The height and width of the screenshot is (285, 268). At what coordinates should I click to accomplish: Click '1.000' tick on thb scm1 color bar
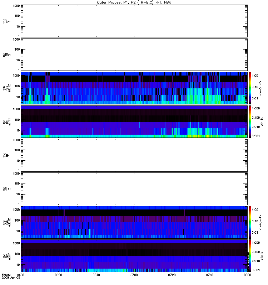(x=256, y=108)
